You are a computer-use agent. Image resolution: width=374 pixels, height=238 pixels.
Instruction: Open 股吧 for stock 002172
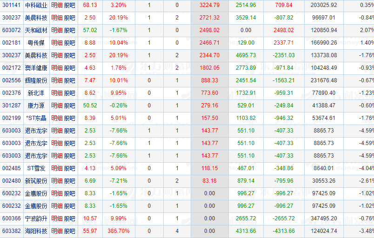(70, 68)
